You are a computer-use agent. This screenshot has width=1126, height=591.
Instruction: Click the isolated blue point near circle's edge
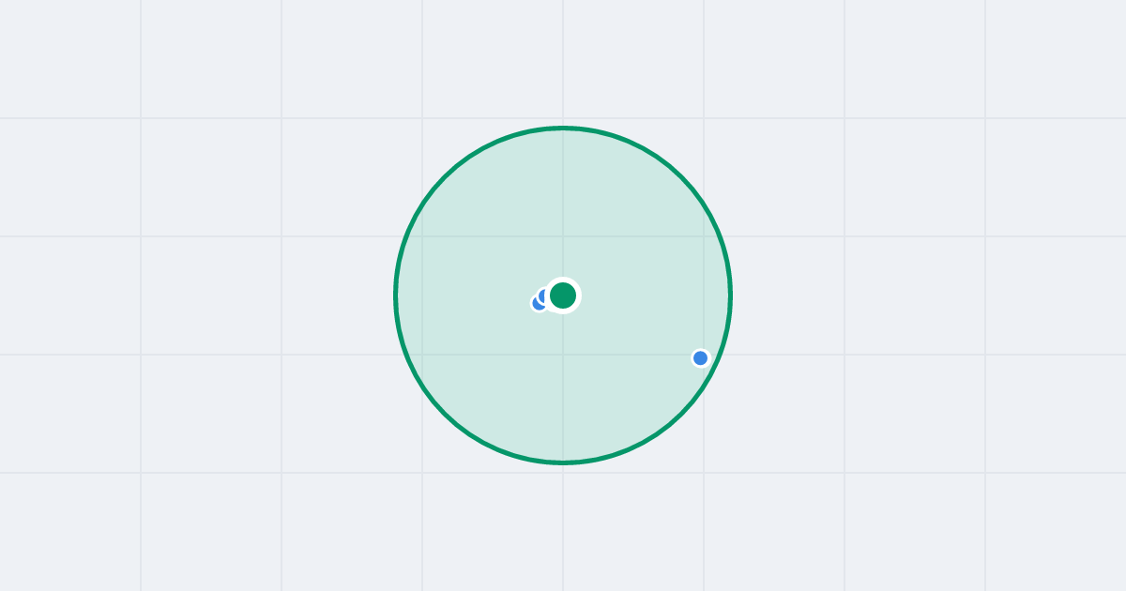pos(700,357)
